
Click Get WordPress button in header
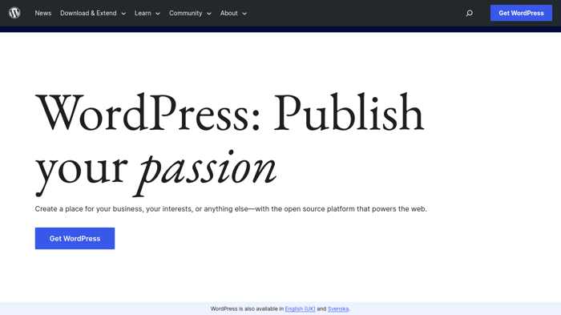click(521, 13)
